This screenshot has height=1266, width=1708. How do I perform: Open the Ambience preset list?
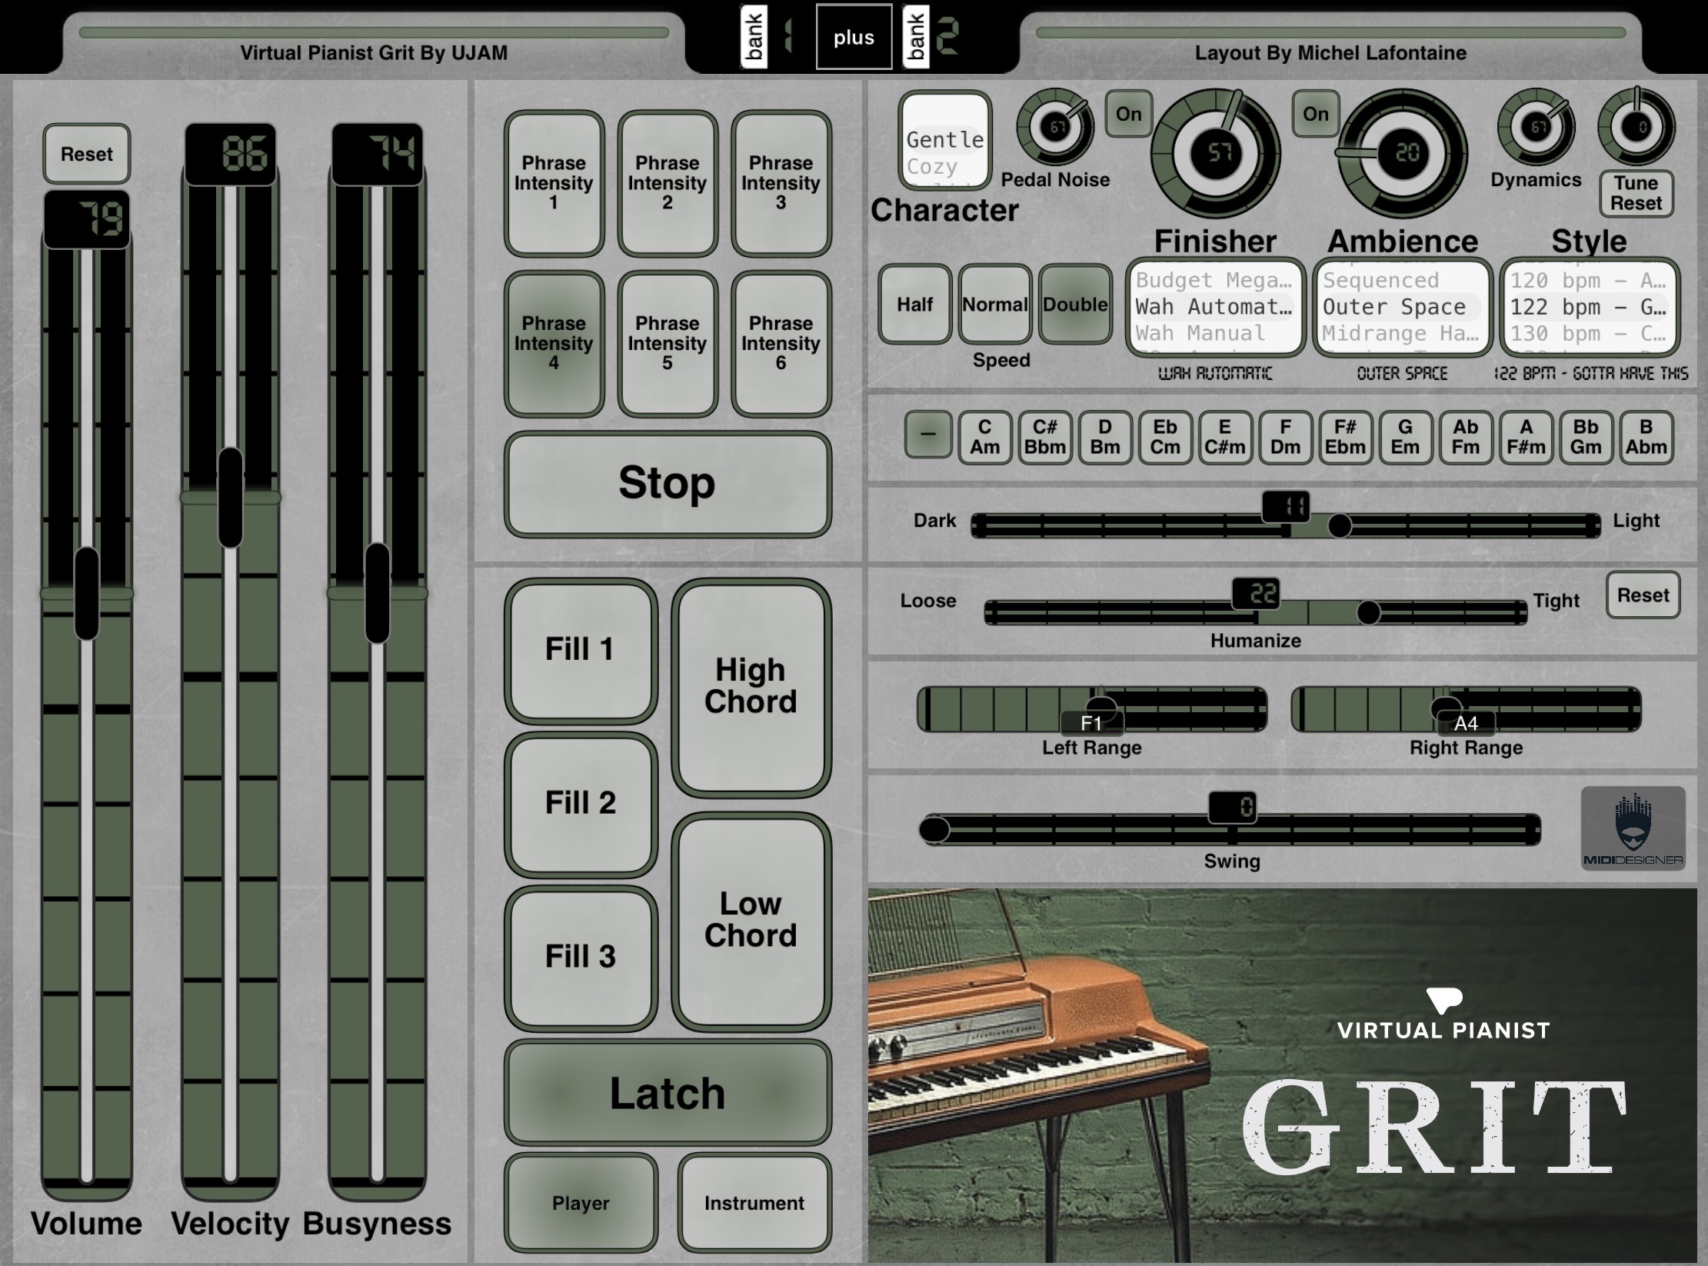tap(1403, 307)
